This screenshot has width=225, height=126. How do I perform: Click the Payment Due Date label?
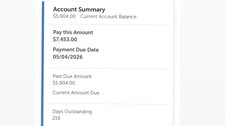(76, 50)
